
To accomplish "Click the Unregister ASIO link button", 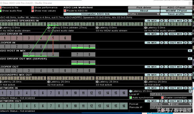I will (x=95, y=14).
